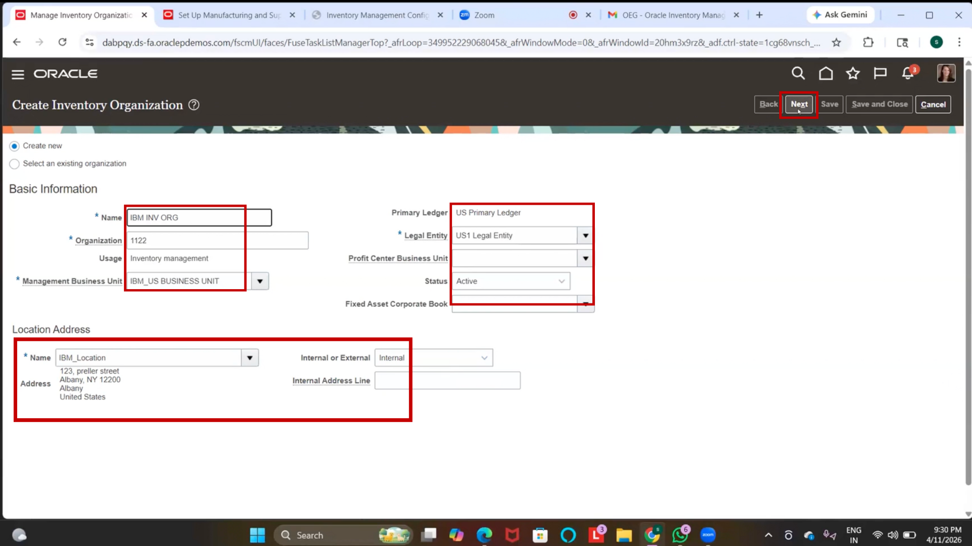This screenshot has height=546, width=972.
Task: Open the Oracle navigator hamburger menu
Action: (x=18, y=74)
